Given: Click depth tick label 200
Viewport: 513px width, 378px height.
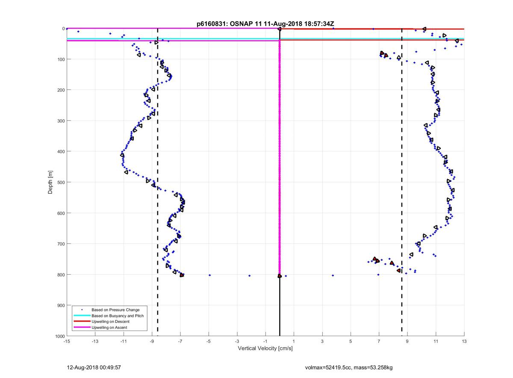Looking at the screenshot, I should (x=61, y=90).
